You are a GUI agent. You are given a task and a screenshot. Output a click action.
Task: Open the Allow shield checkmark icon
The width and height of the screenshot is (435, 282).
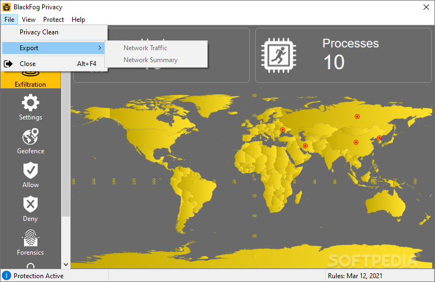point(31,170)
